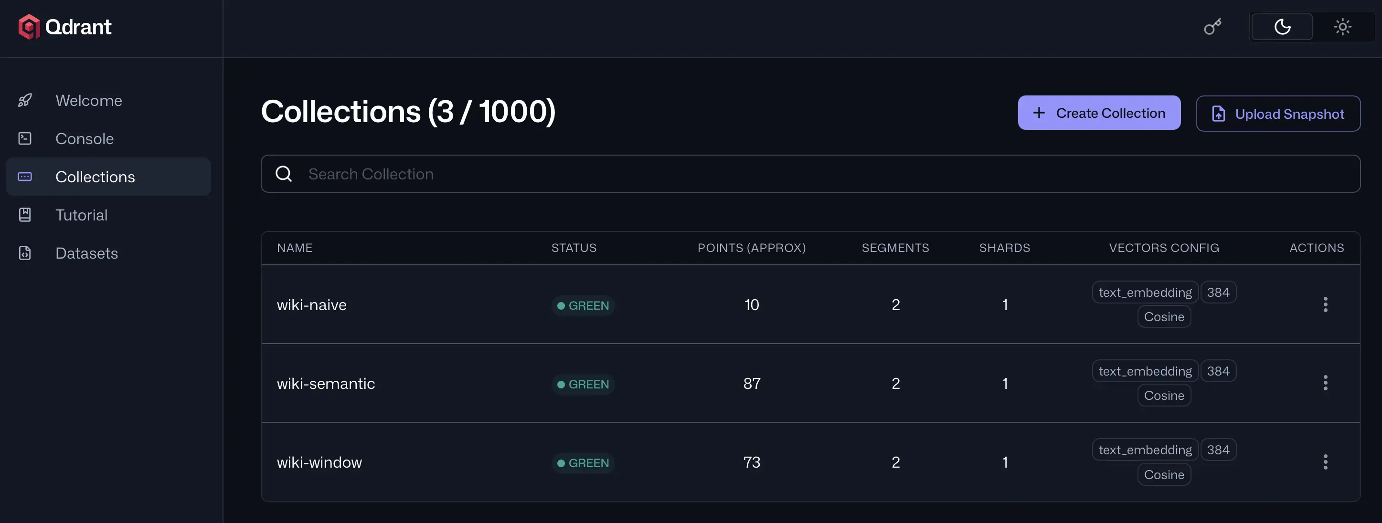
Task: Click the Tutorial book icon
Action: pos(25,215)
